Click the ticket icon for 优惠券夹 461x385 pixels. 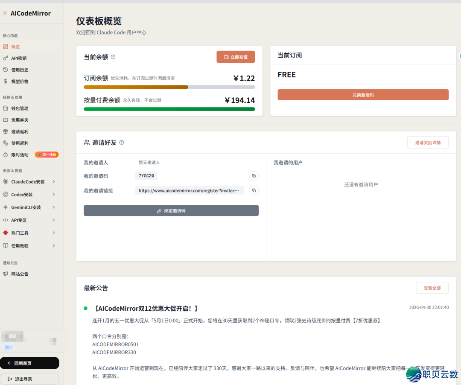click(6, 120)
